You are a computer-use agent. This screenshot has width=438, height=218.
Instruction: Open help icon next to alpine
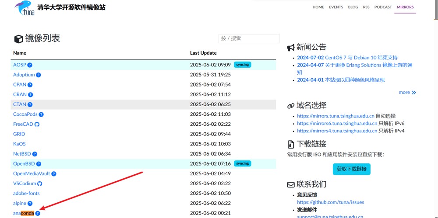[30, 204]
